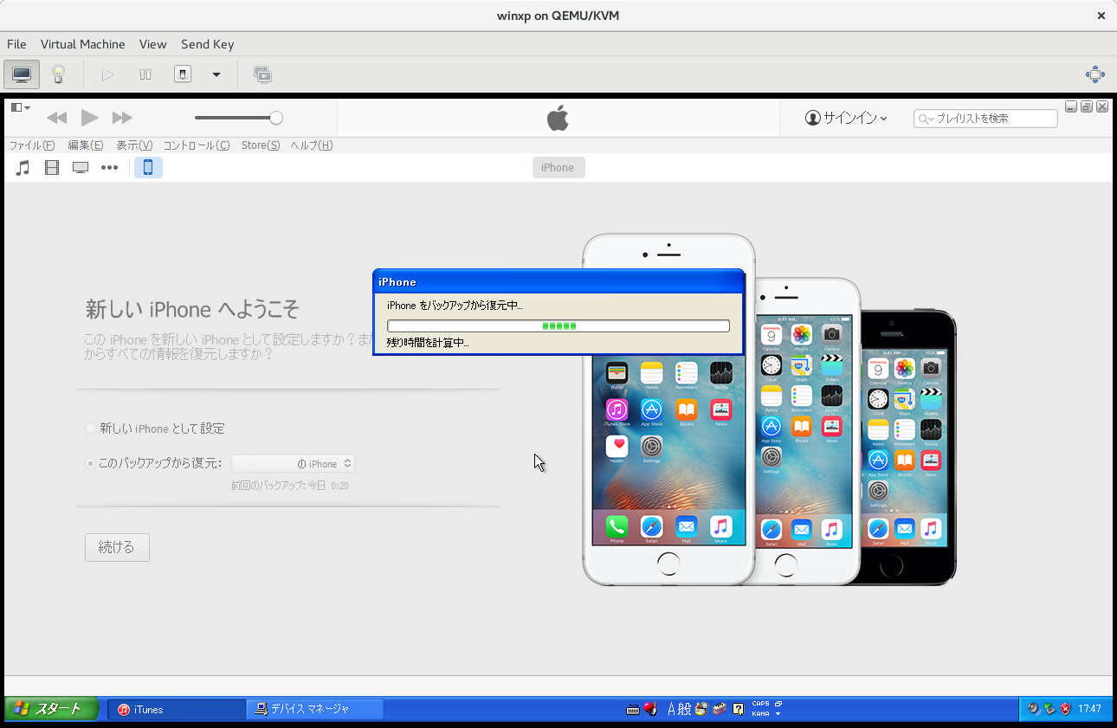This screenshot has width=1117, height=728.
Task: Expand the shutdown options dropdown arrow
Action: pos(216,74)
